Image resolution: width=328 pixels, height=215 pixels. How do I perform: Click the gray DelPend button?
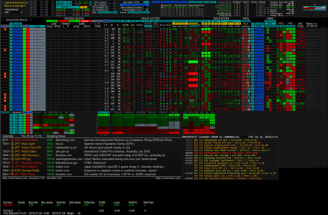(x=97, y=21)
